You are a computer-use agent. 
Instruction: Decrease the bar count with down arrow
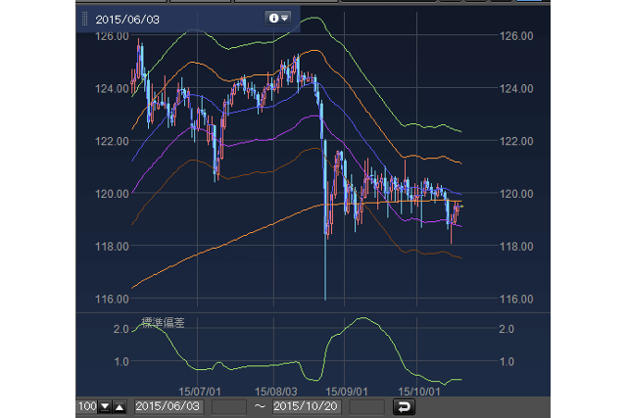click(105, 407)
